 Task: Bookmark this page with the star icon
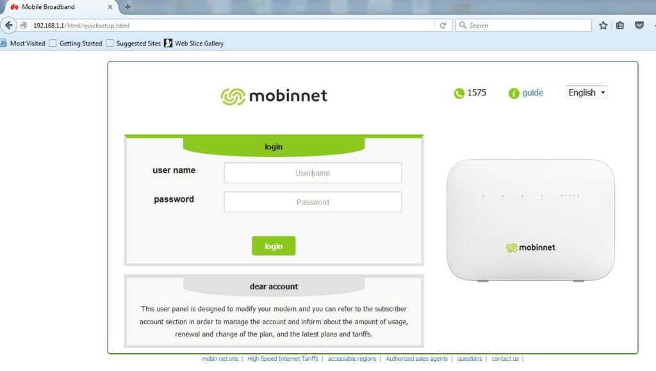coord(603,26)
